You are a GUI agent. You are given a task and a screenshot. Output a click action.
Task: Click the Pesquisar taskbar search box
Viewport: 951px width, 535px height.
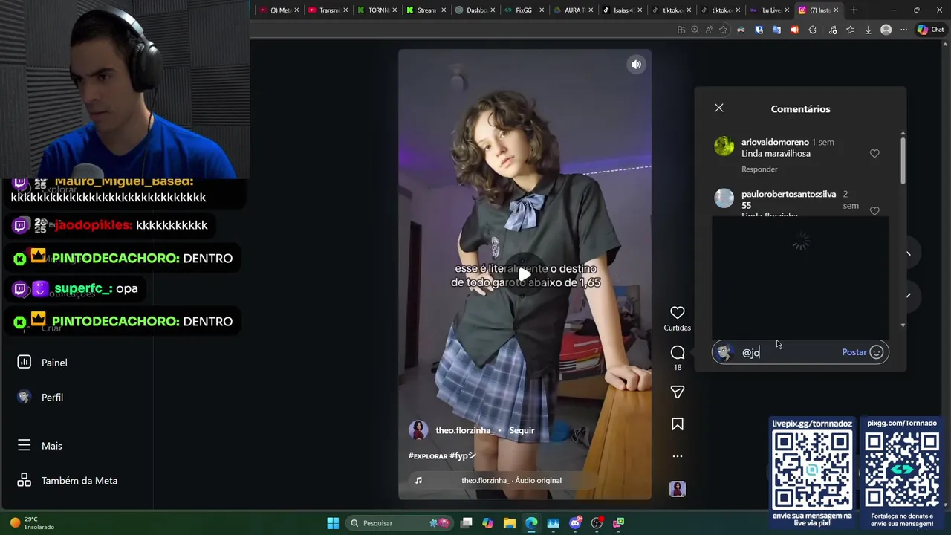[400, 523]
